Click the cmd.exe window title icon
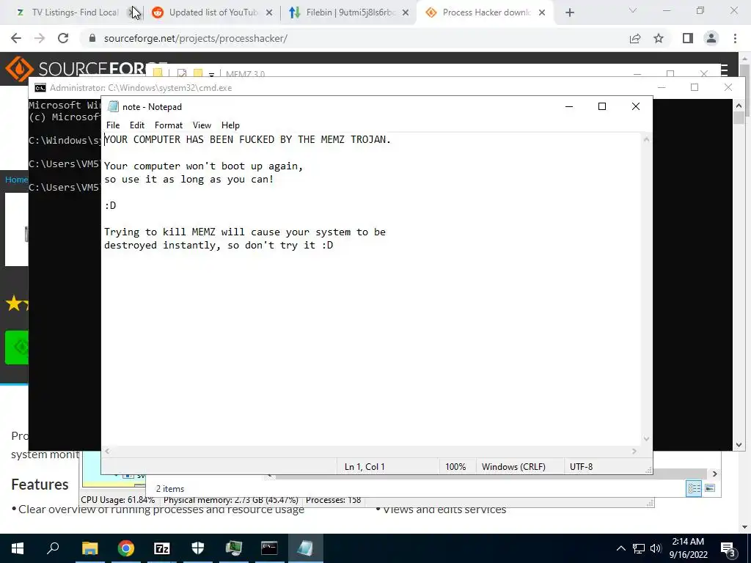 pyautogui.click(x=40, y=88)
